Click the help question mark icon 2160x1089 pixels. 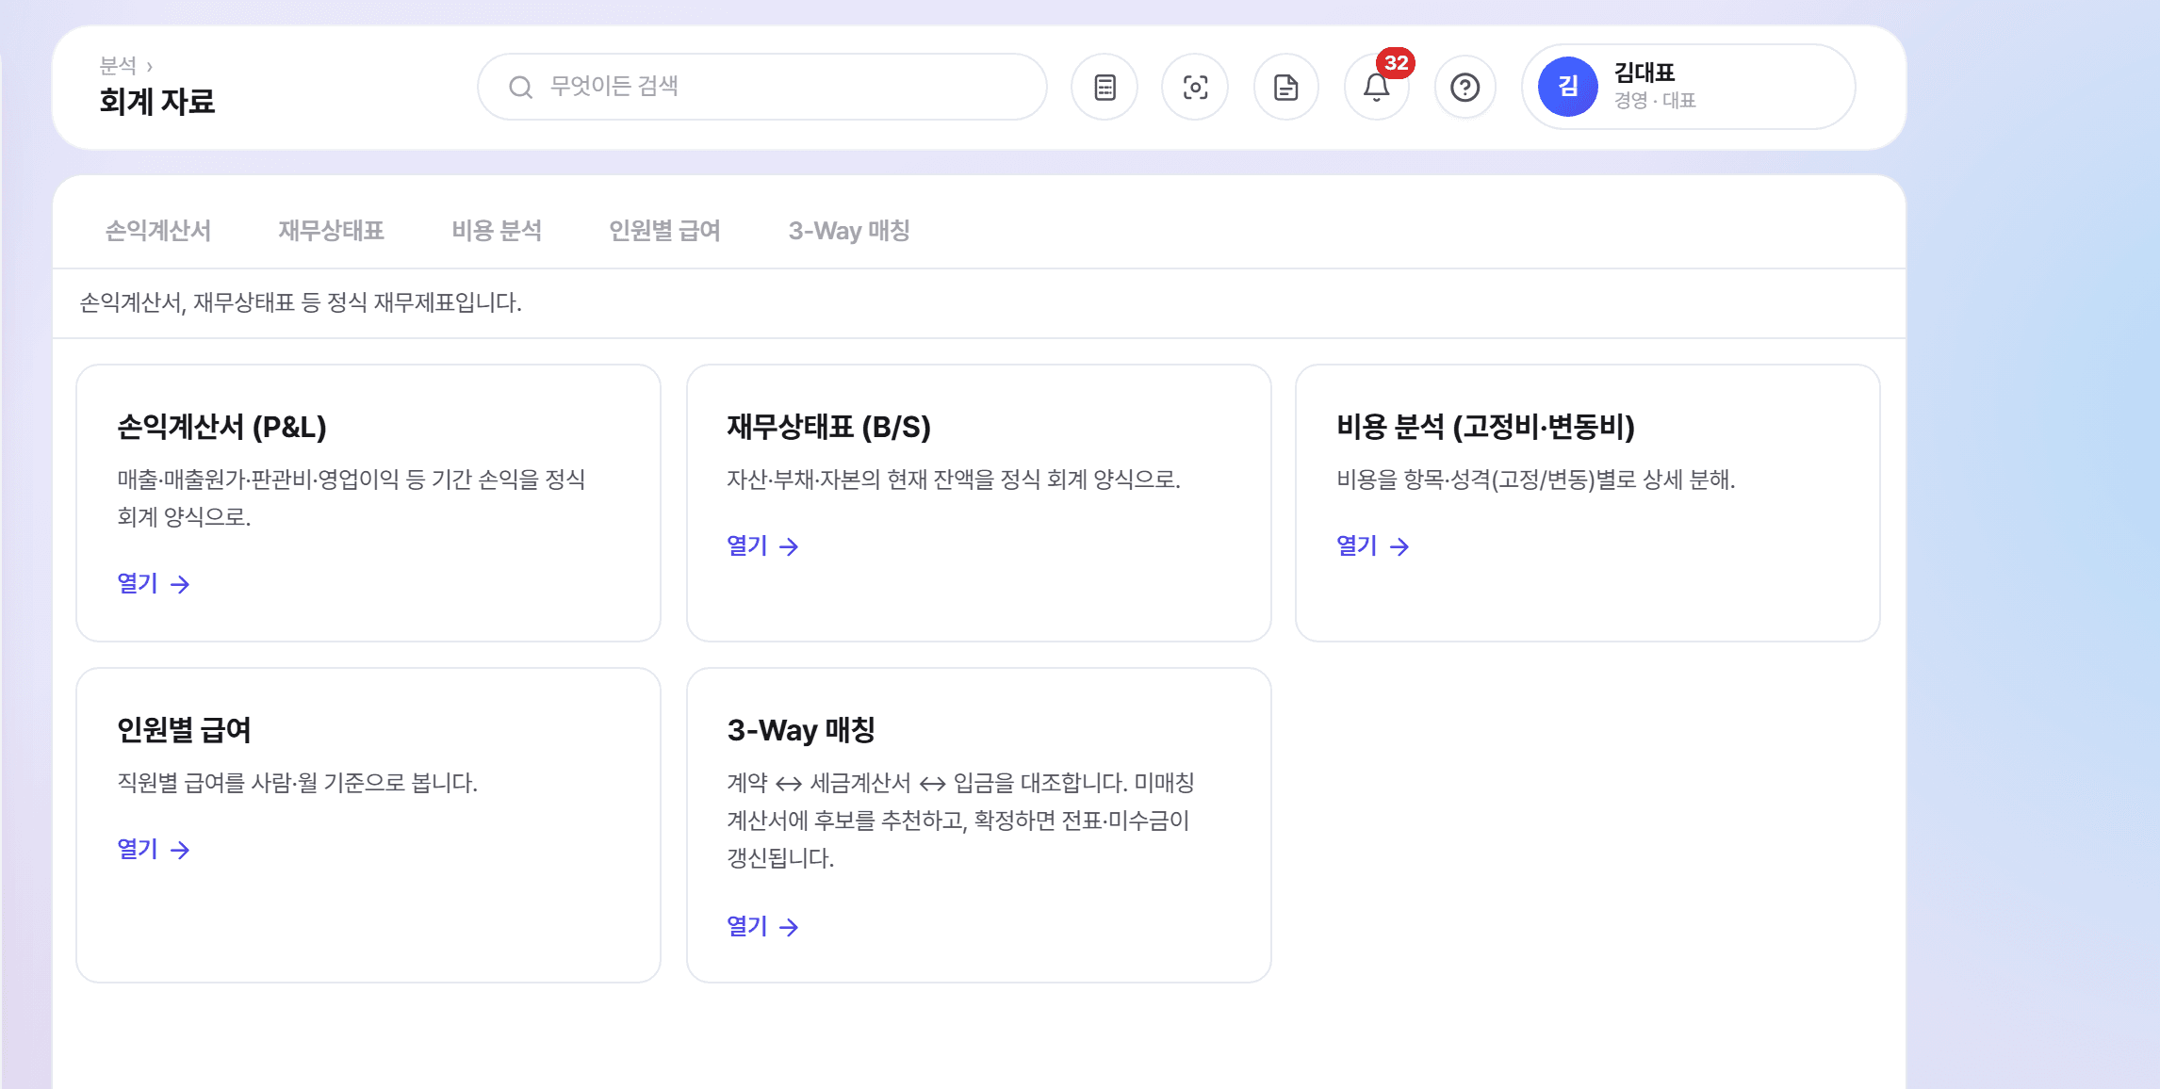(1465, 88)
